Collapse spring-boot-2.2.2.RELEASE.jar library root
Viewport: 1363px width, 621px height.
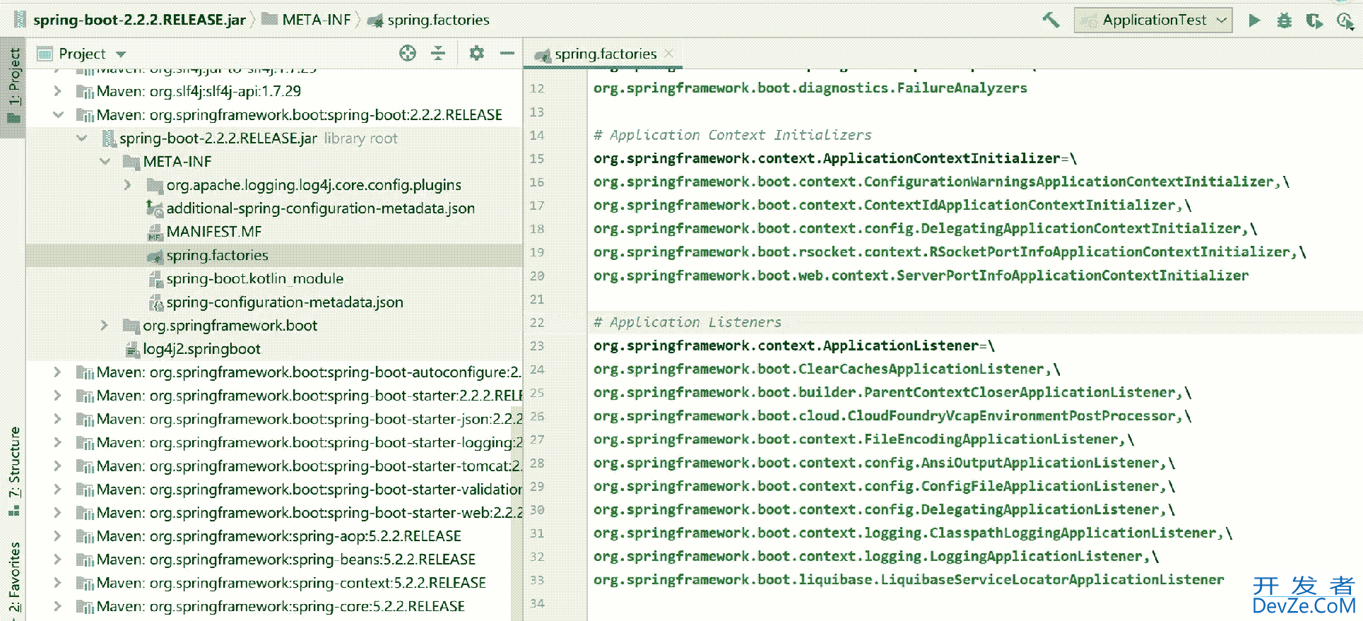[x=82, y=138]
